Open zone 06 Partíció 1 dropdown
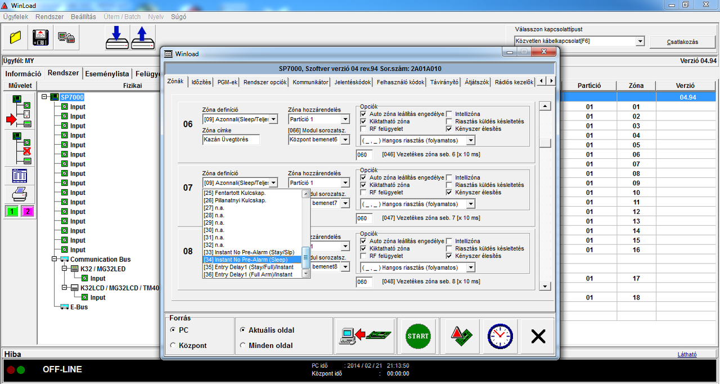Viewport: 720px width, 384px height. coord(345,119)
